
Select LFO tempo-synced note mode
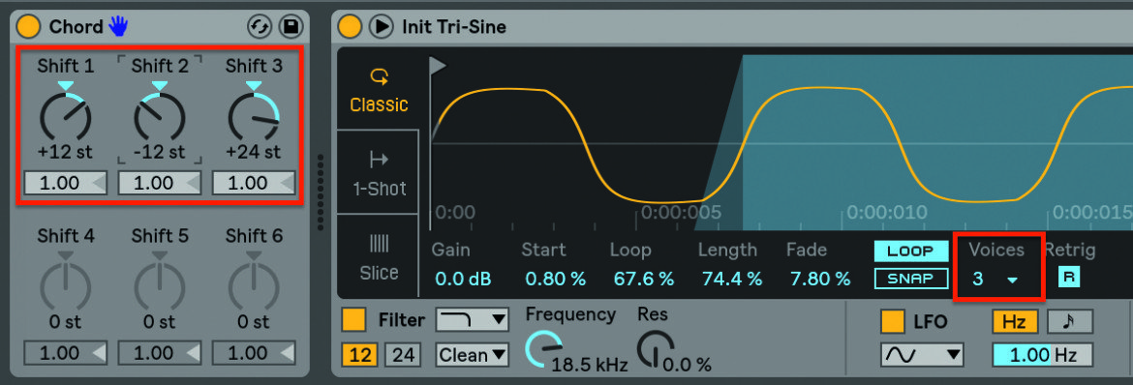pyautogui.click(x=1070, y=321)
